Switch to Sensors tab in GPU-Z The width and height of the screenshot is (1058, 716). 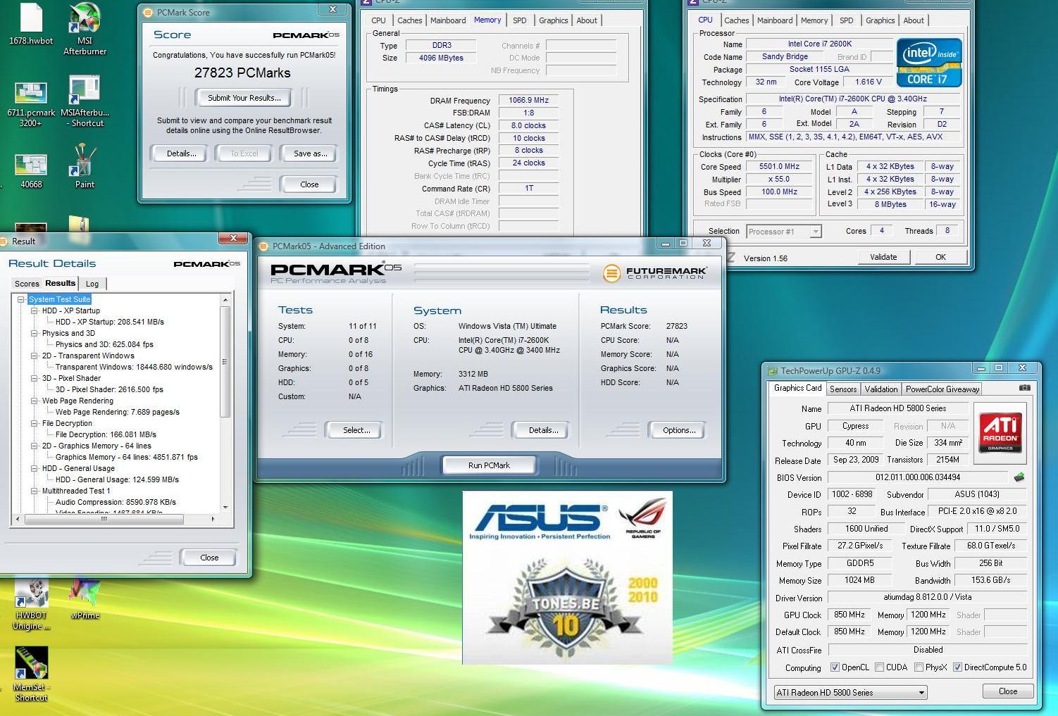(x=842, y=389)
